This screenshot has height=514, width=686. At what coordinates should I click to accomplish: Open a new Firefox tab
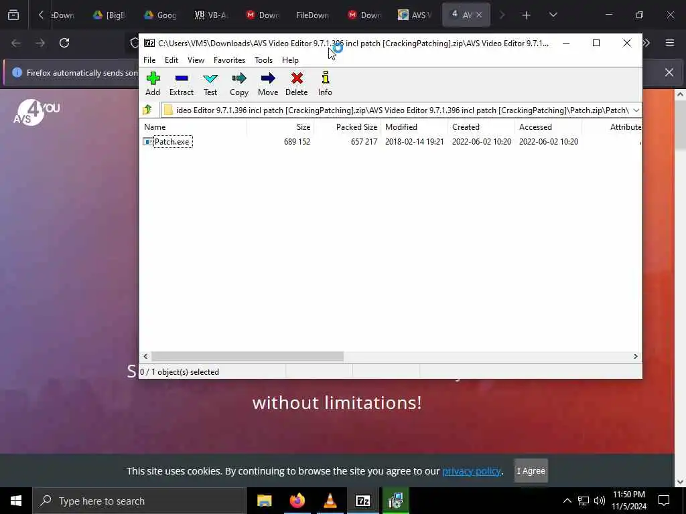527,15
